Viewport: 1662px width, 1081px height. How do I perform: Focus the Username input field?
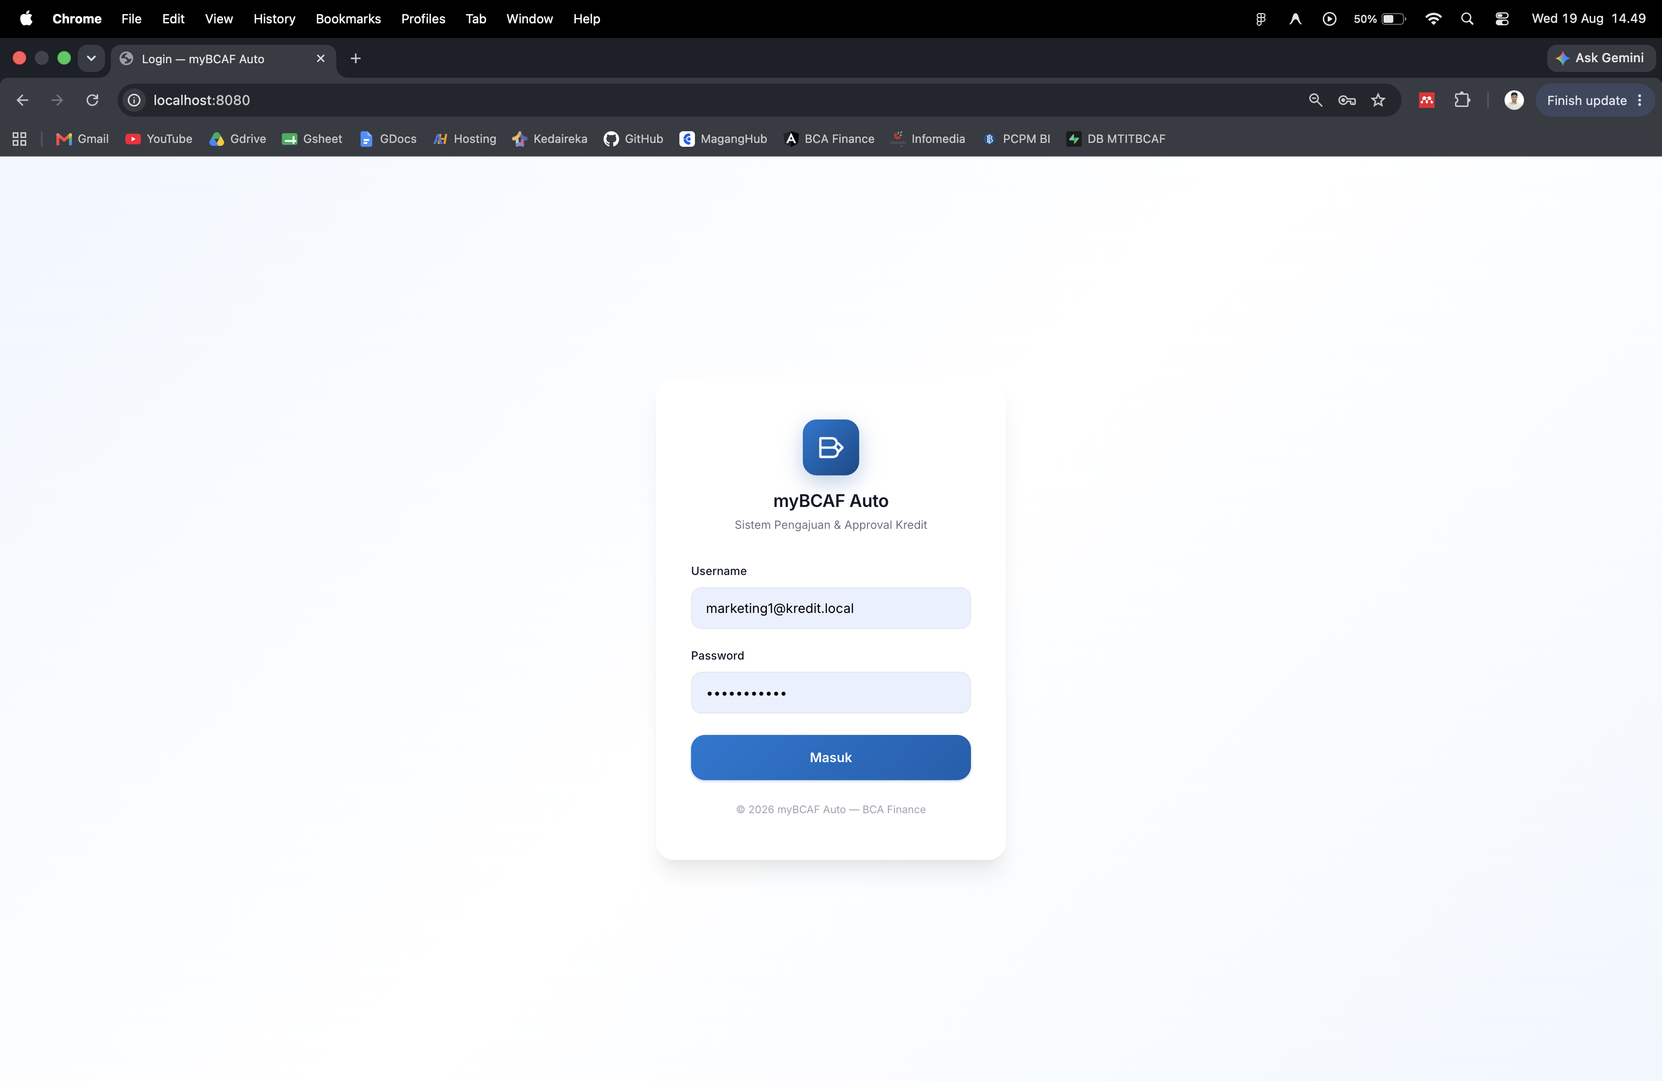831,608
